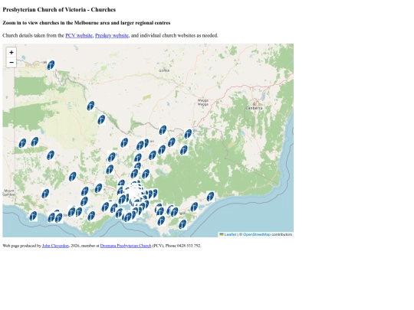Open the PCV website link
The image size is (414, 310).
(79, 35)
